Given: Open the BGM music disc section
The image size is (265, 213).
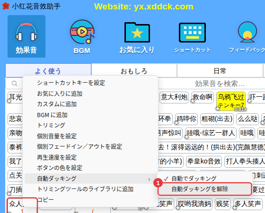Looking at the screenshot, I should pos(82,36).
